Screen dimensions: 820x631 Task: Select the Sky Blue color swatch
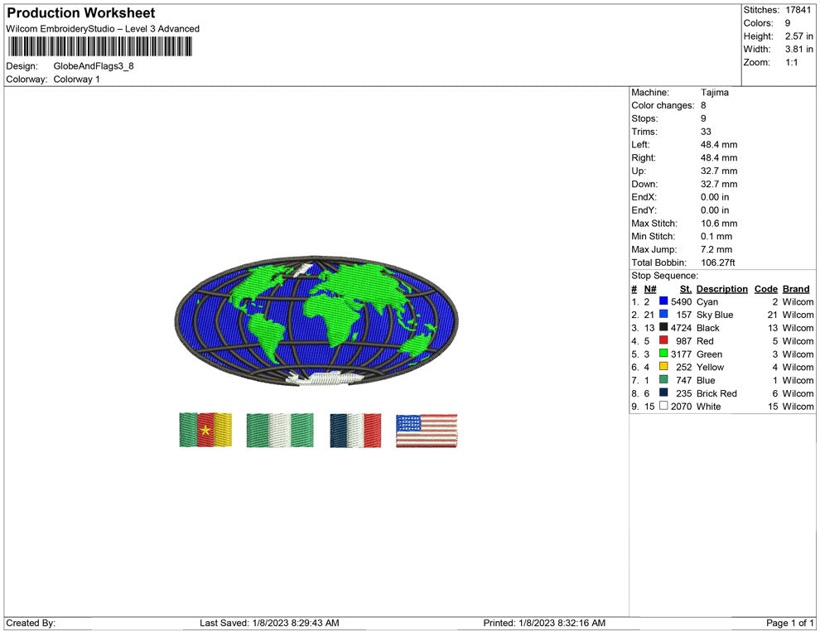point(663,315)
